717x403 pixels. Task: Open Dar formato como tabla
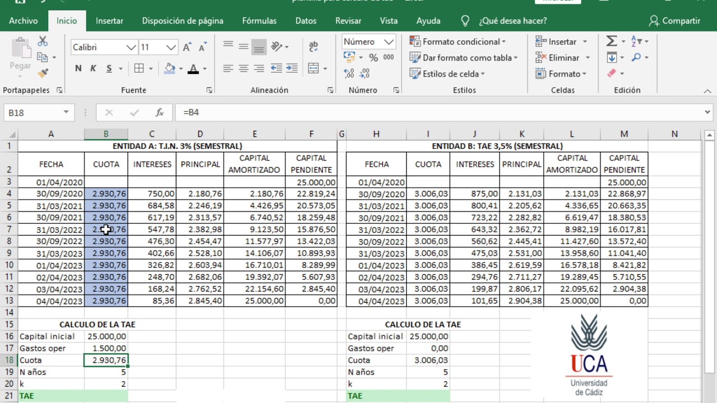click(x=463, y=58)
